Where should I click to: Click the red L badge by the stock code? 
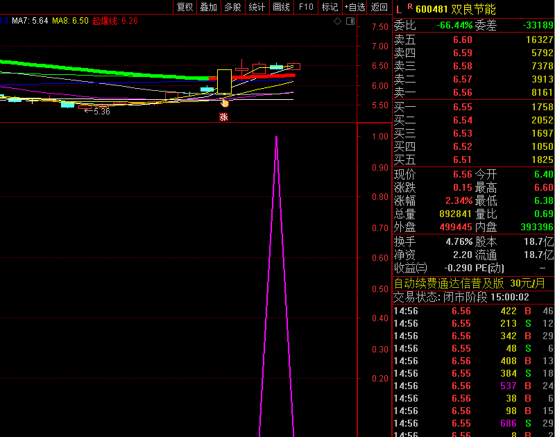[x=398, y=8]
